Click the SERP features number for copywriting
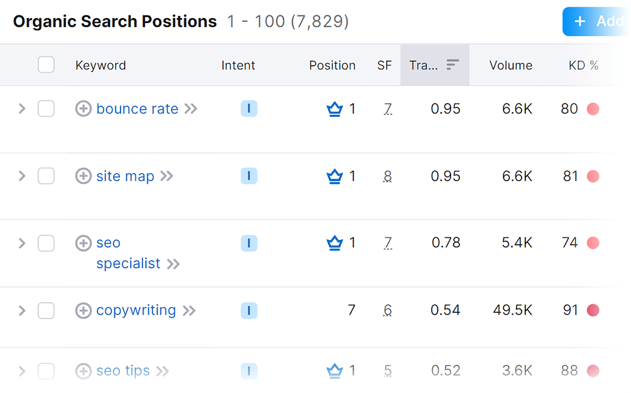Image resolution: width=631 pixels, height=393 pixels. tap(388, 311)
